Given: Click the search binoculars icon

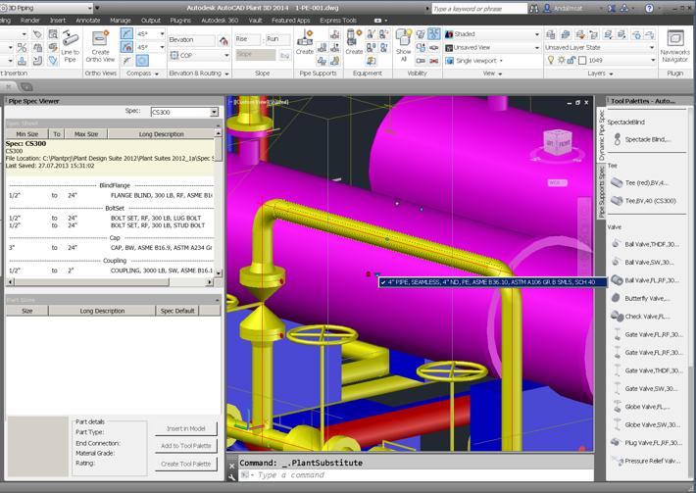Looking at the screenshot, I should pos(534,9).
